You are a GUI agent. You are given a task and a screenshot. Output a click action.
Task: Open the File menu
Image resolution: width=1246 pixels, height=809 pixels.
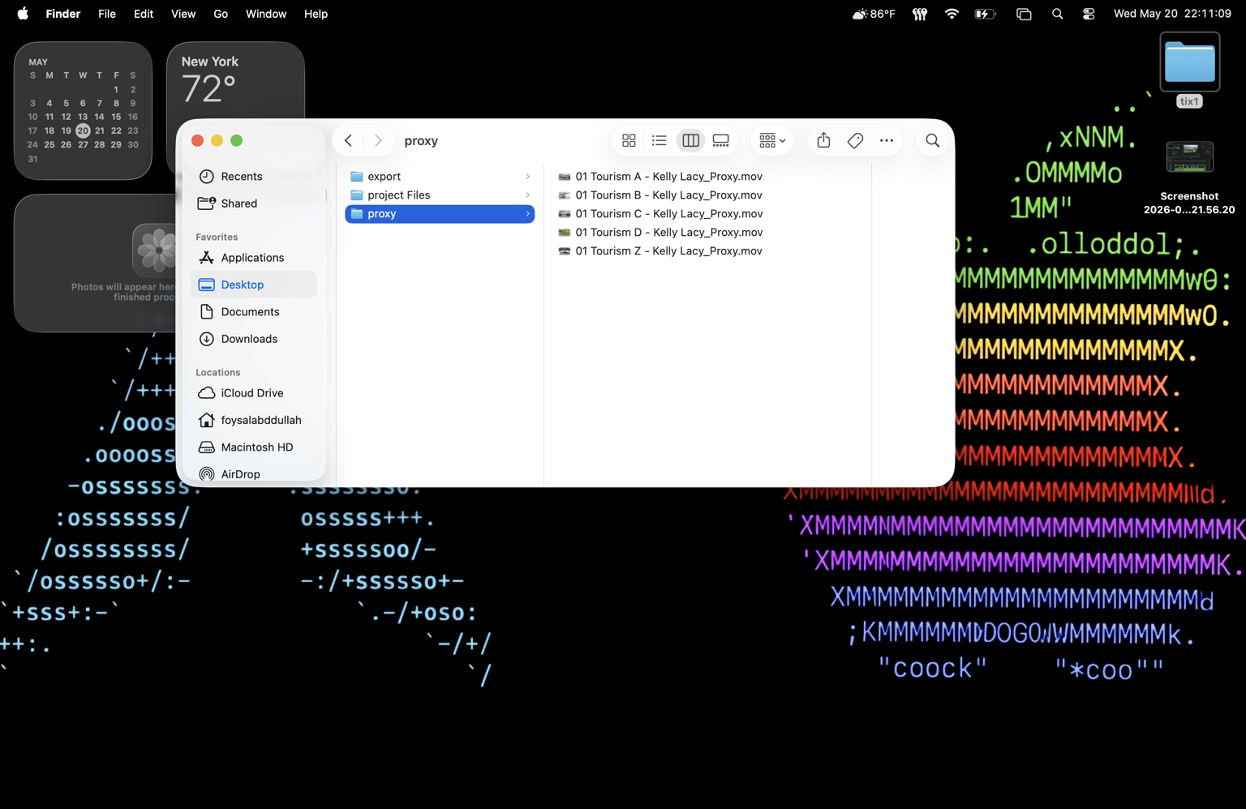click(107, 14)
